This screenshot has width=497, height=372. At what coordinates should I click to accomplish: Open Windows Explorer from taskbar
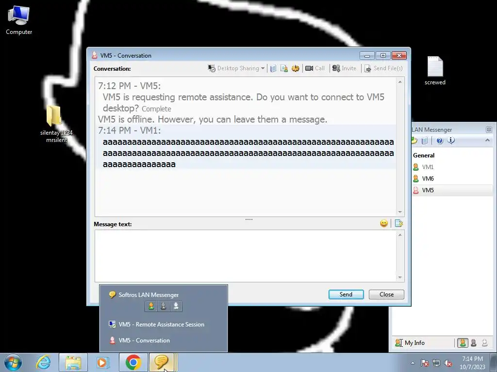[73, 362]
